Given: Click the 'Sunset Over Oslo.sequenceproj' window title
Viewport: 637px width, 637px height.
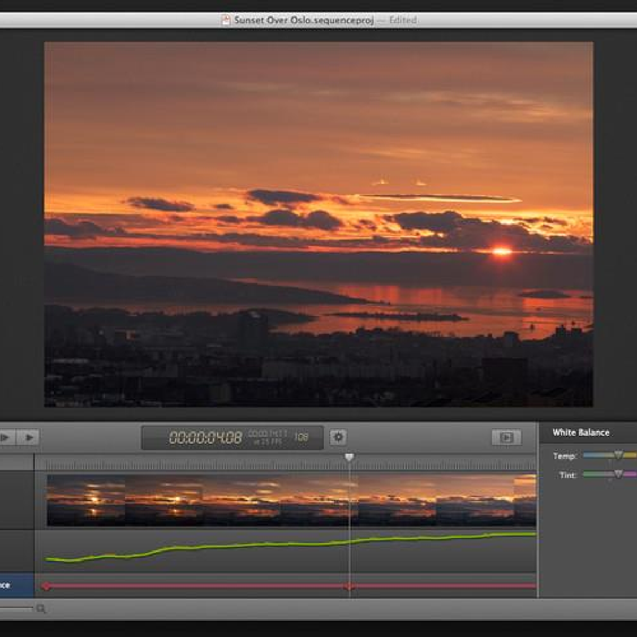Looking at the screenshot, I should [x=304, y=20].
